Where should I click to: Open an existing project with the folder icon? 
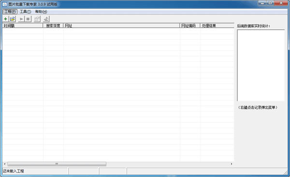(13, 19)
